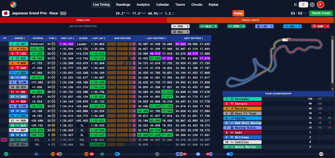Switch to the Live Timing tab

(x=102, y=4)
